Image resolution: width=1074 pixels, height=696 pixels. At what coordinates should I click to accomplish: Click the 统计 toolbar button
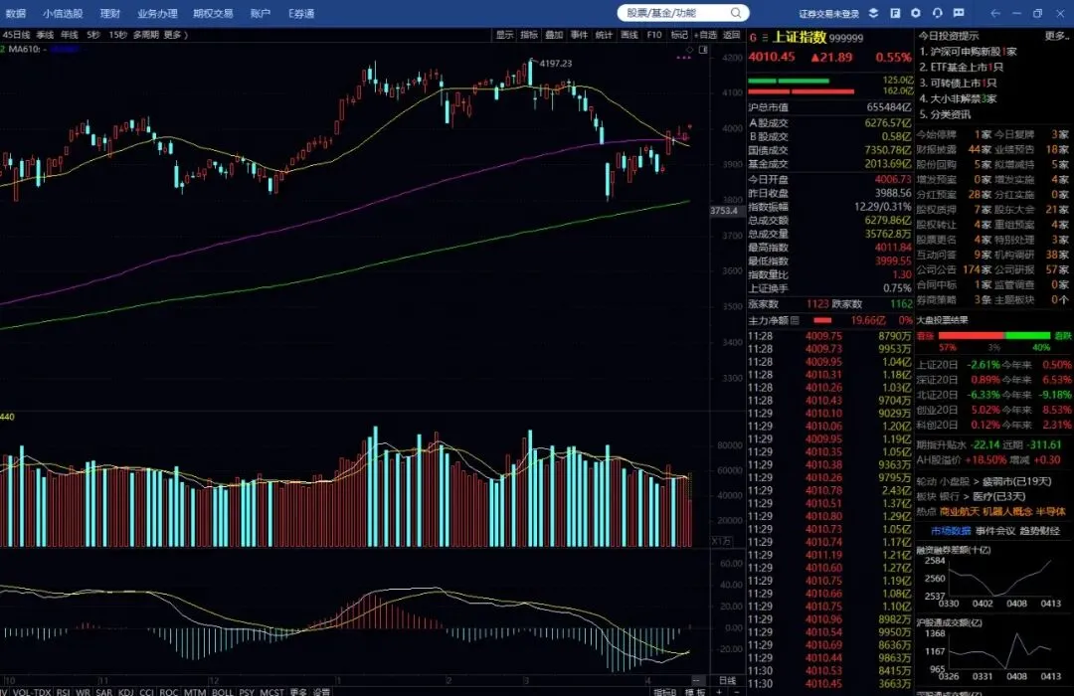tap(605, 35)
